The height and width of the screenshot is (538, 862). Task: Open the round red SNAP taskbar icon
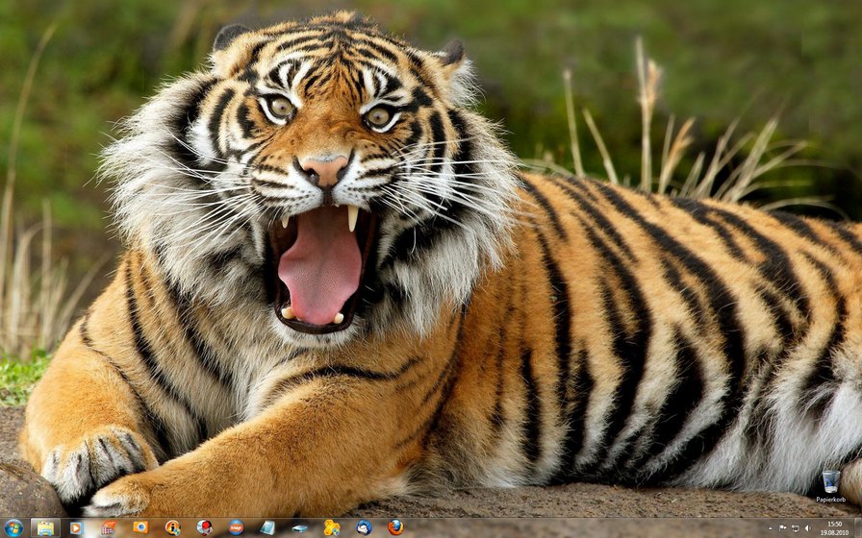point(236,527)
